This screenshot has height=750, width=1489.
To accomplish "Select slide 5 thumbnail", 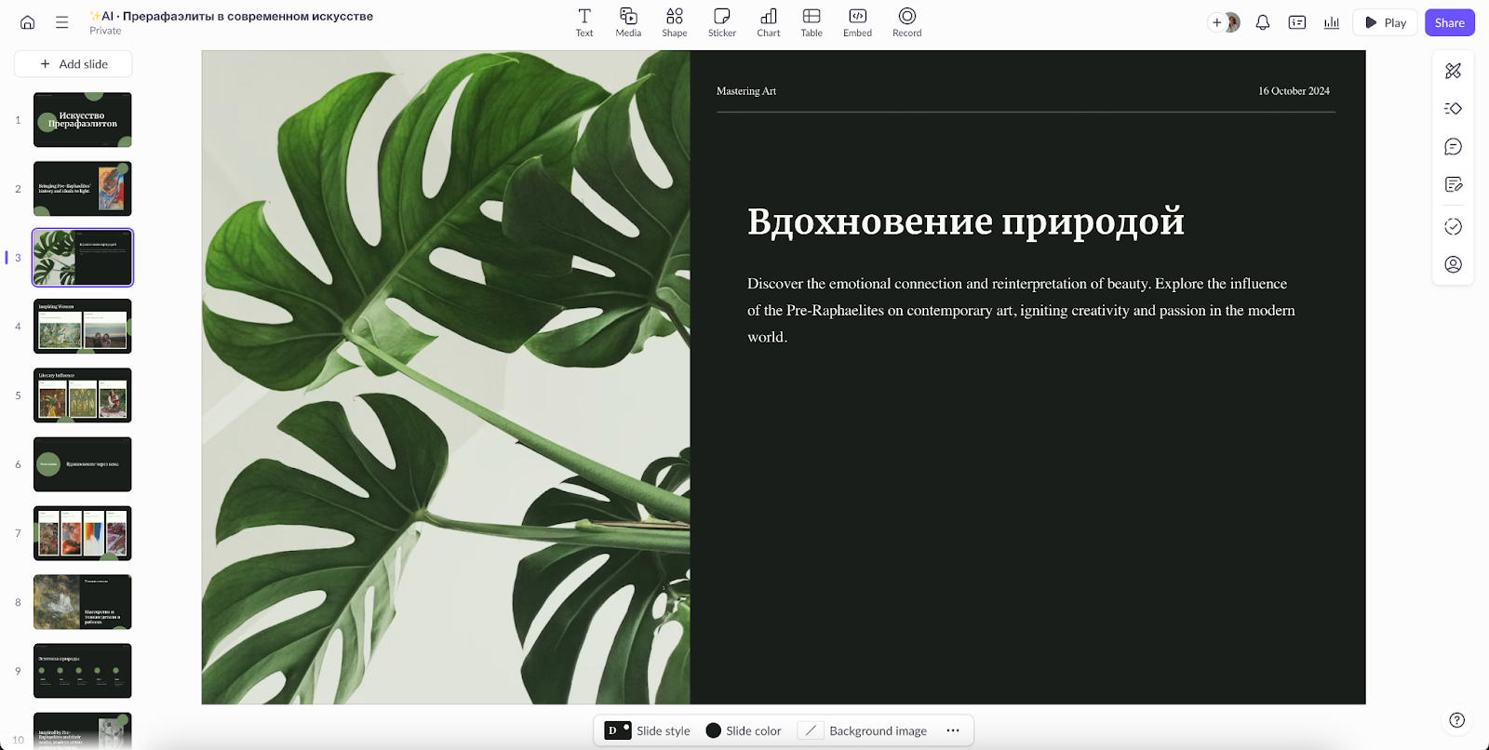I will coord(83,395).
